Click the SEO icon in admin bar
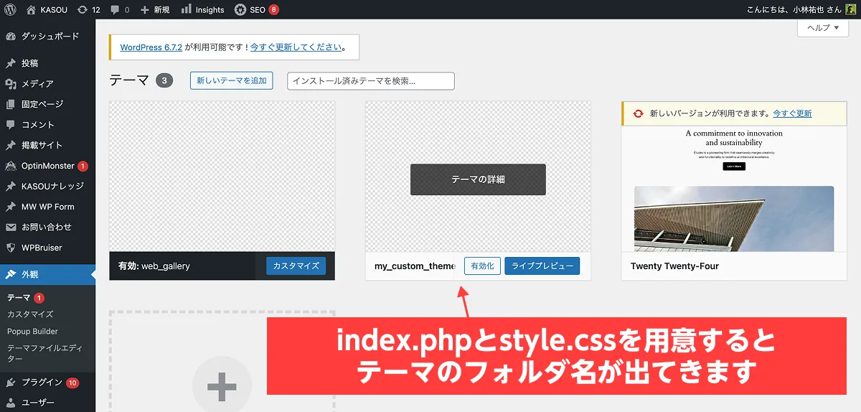The width and height of the screenshot is (861, 412). click(240, 10)
